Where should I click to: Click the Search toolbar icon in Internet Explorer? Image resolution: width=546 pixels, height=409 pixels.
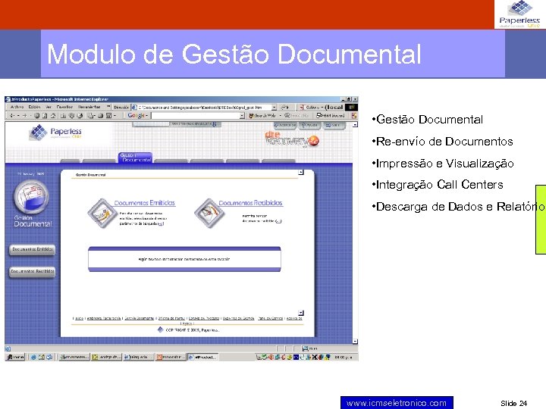click(64, 116)
